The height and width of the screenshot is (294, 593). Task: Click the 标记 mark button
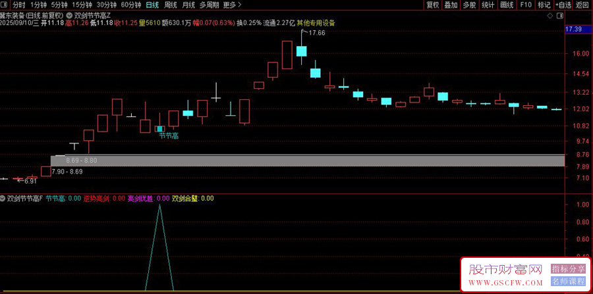click(x=544, y=5)
